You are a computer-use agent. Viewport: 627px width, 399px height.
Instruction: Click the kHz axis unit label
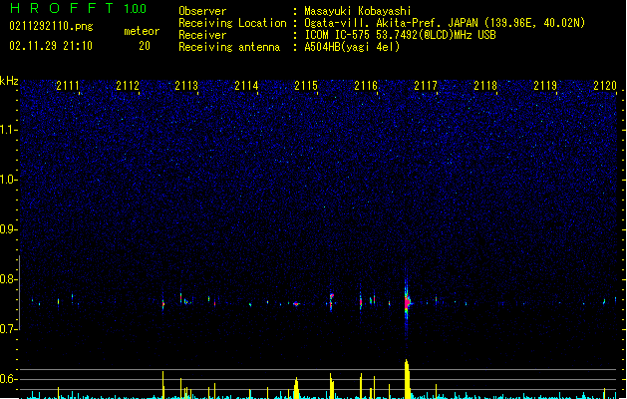point(9,81)
